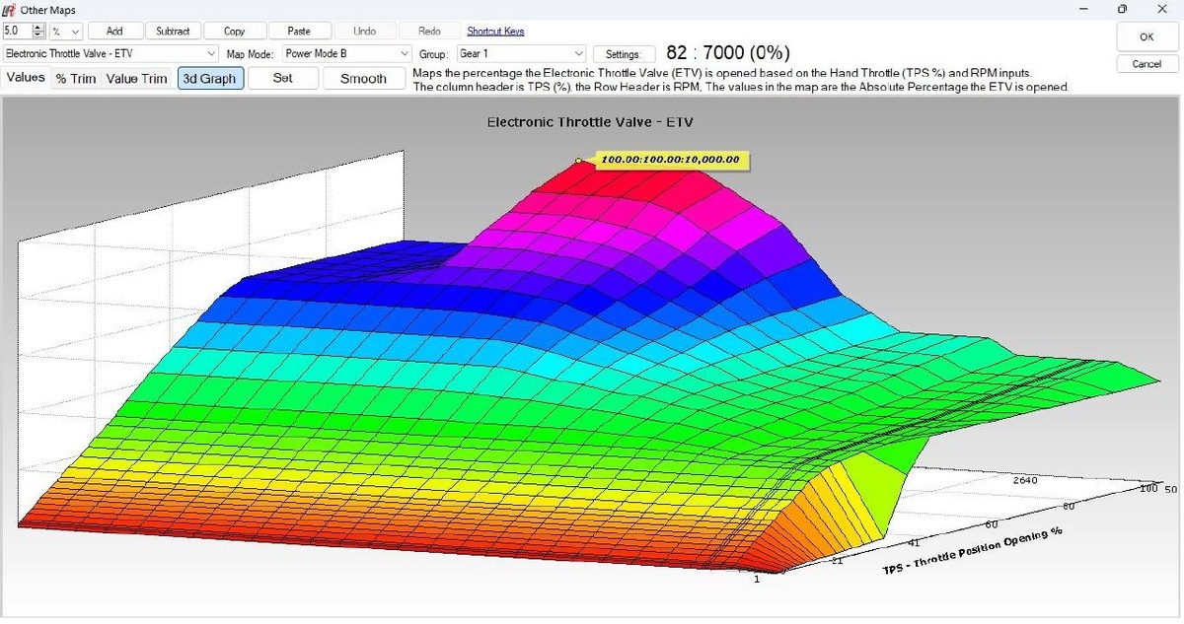
Task: Increase the 5.0 adjustment value stepper
Action: pyautogui.click(x=39, y=28)
